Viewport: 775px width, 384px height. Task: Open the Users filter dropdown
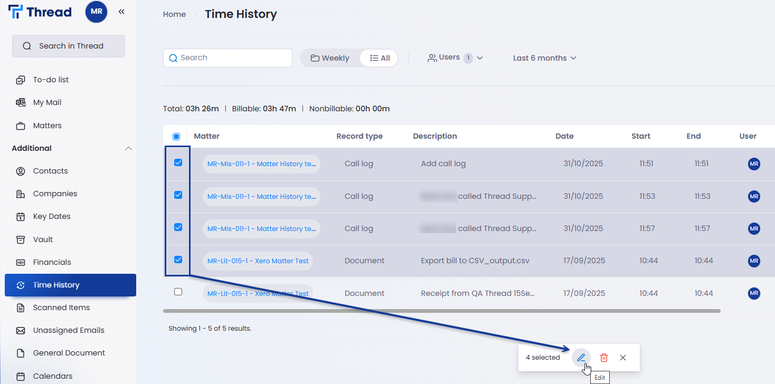tap(455, 58)
